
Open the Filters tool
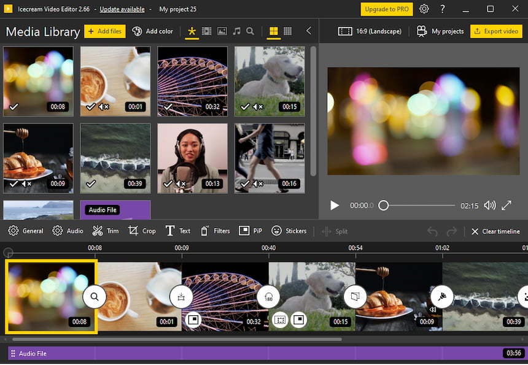[215, 231]
